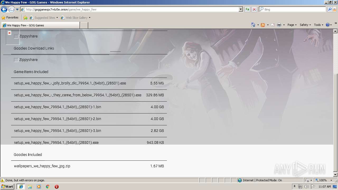Open the Tools menu
This screenshot has height=190, width=338.
click(x=318, y=25)
